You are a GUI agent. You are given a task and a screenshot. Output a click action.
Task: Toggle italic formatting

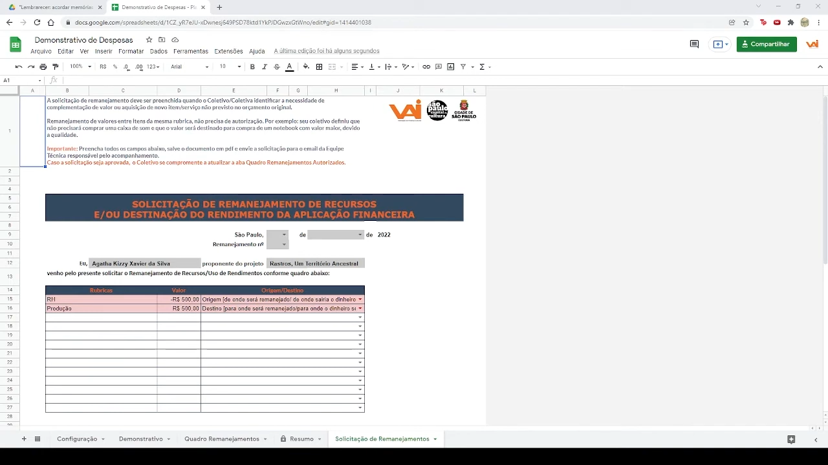[265, 67]
